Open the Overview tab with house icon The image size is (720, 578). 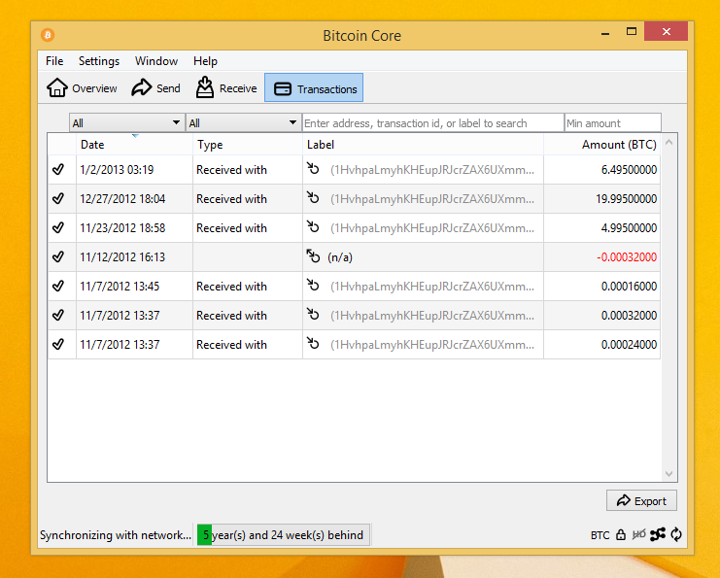coord(82,88)
